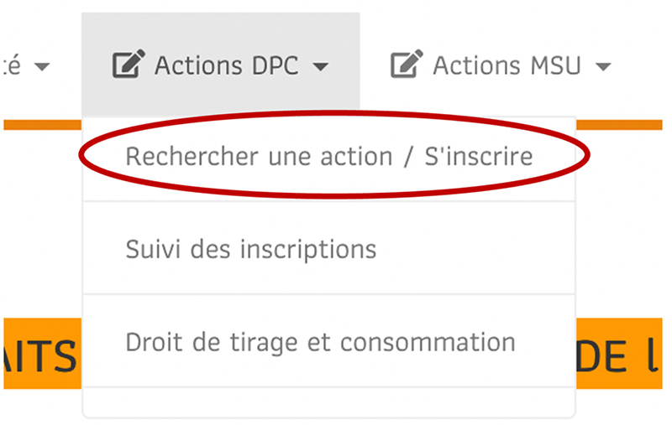
Task: Click the orange separator line right of the dropdown
Action: click(619, 125)
